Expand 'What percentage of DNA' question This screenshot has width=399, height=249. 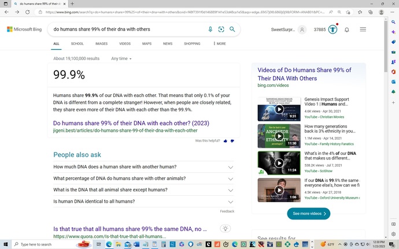click(143, 179)
